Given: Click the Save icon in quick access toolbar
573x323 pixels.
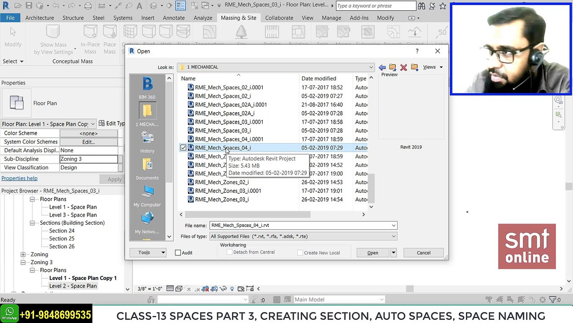Looking at the screenshot, I should click(x=29, y=6).
